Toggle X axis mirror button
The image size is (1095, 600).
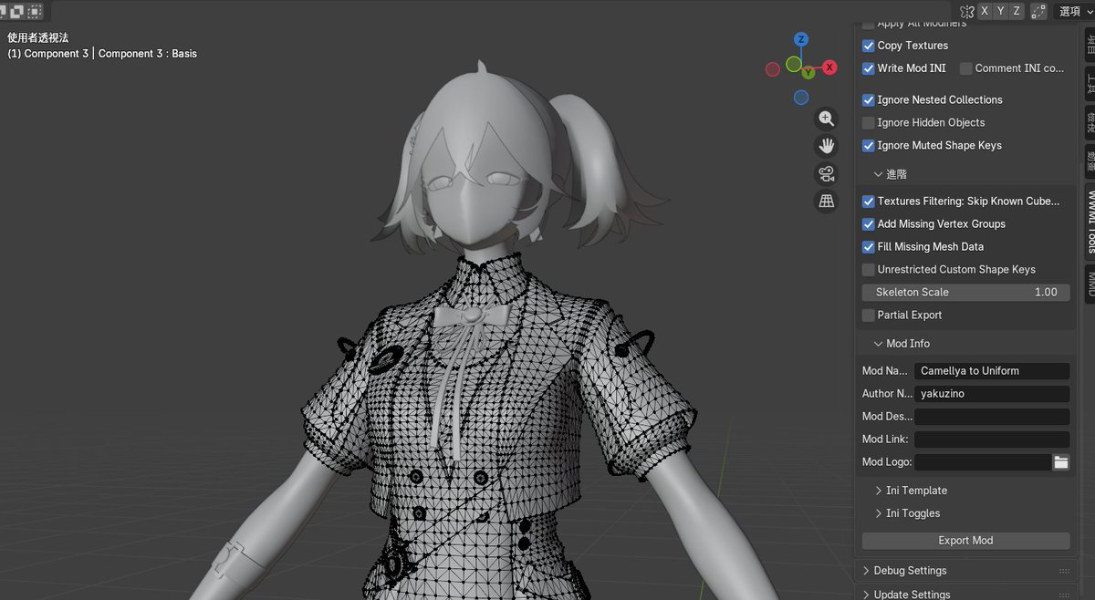(985, 11)
